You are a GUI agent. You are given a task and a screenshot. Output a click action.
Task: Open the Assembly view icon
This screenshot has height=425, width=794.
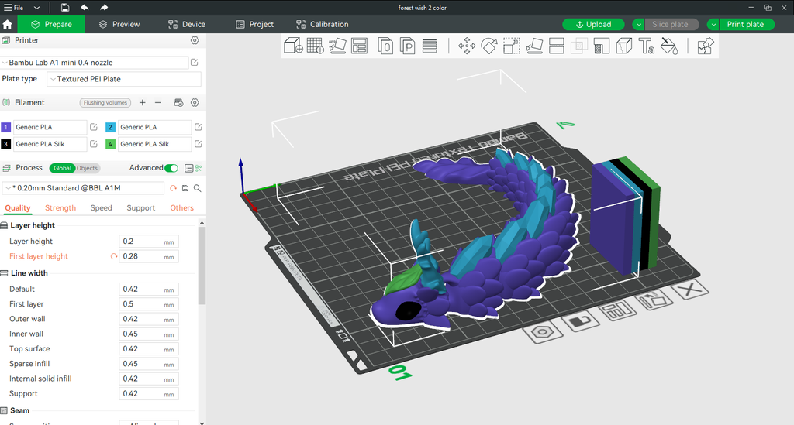[704, 46]
